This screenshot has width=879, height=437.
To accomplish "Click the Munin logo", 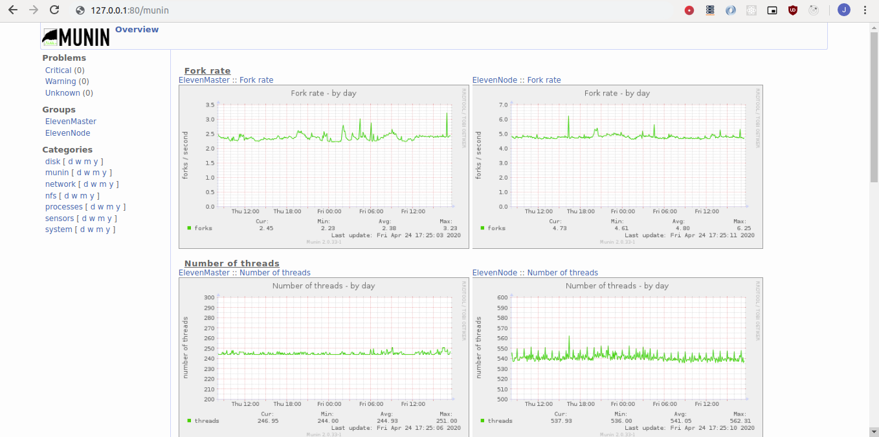I will pos(76,37).
